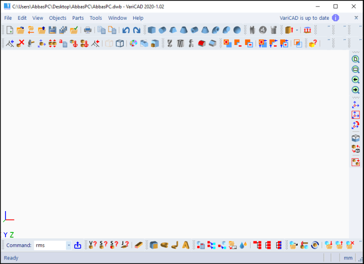This screenshot has height=264, width=364.
Task: Redo the last action
Action: [137, 30]
